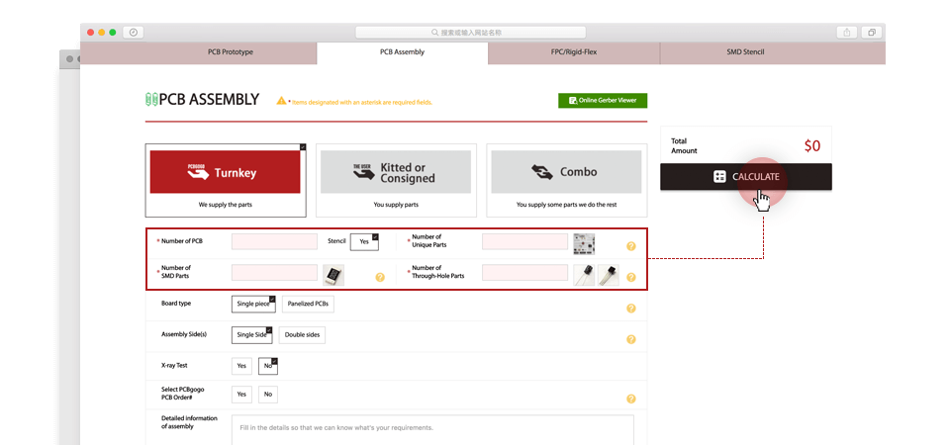Click the unique parts board thumbnail image
Screen dimensions: 950x445
(584, 243)
